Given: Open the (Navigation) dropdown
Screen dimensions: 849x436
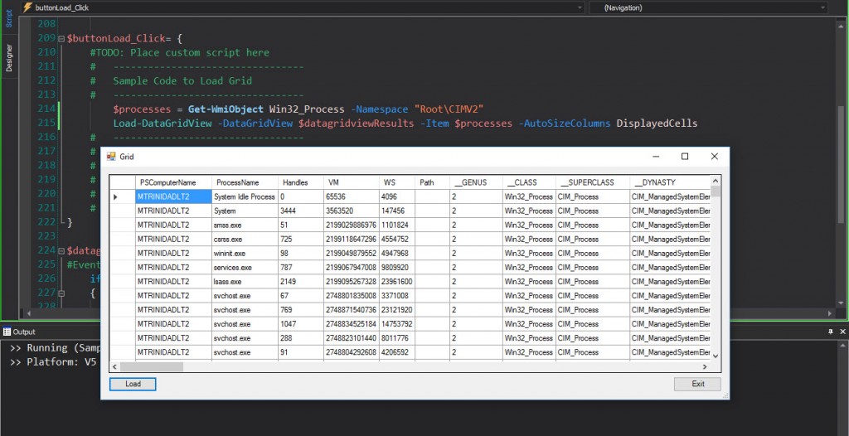Looking at the screenshot, I should click(823, 7).
